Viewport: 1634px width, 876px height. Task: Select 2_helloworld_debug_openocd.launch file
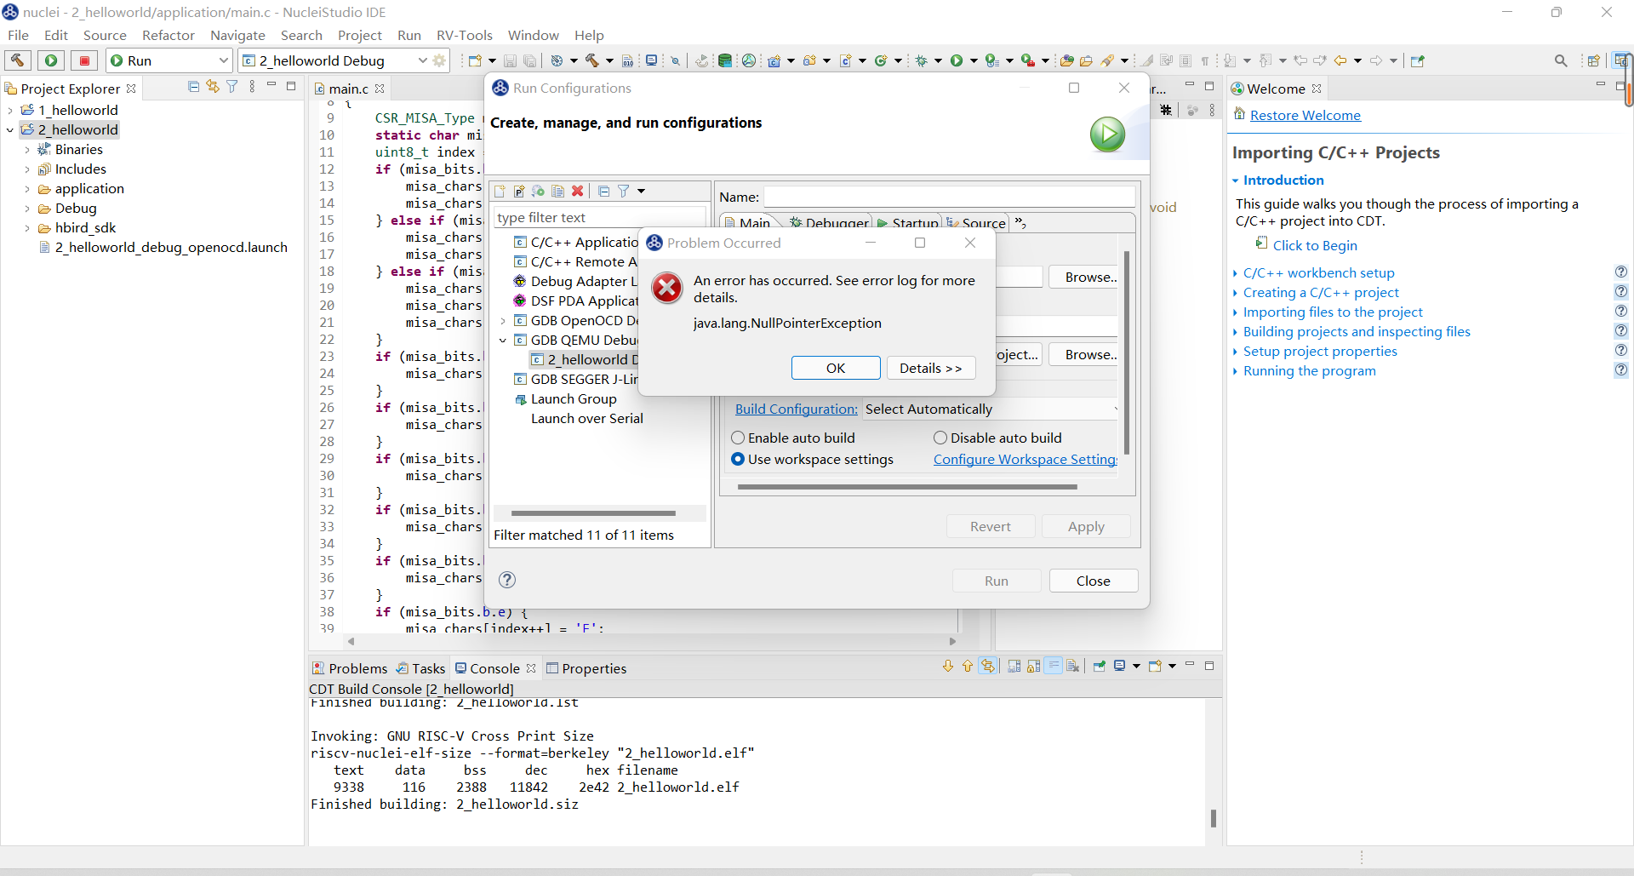point(171,247)
